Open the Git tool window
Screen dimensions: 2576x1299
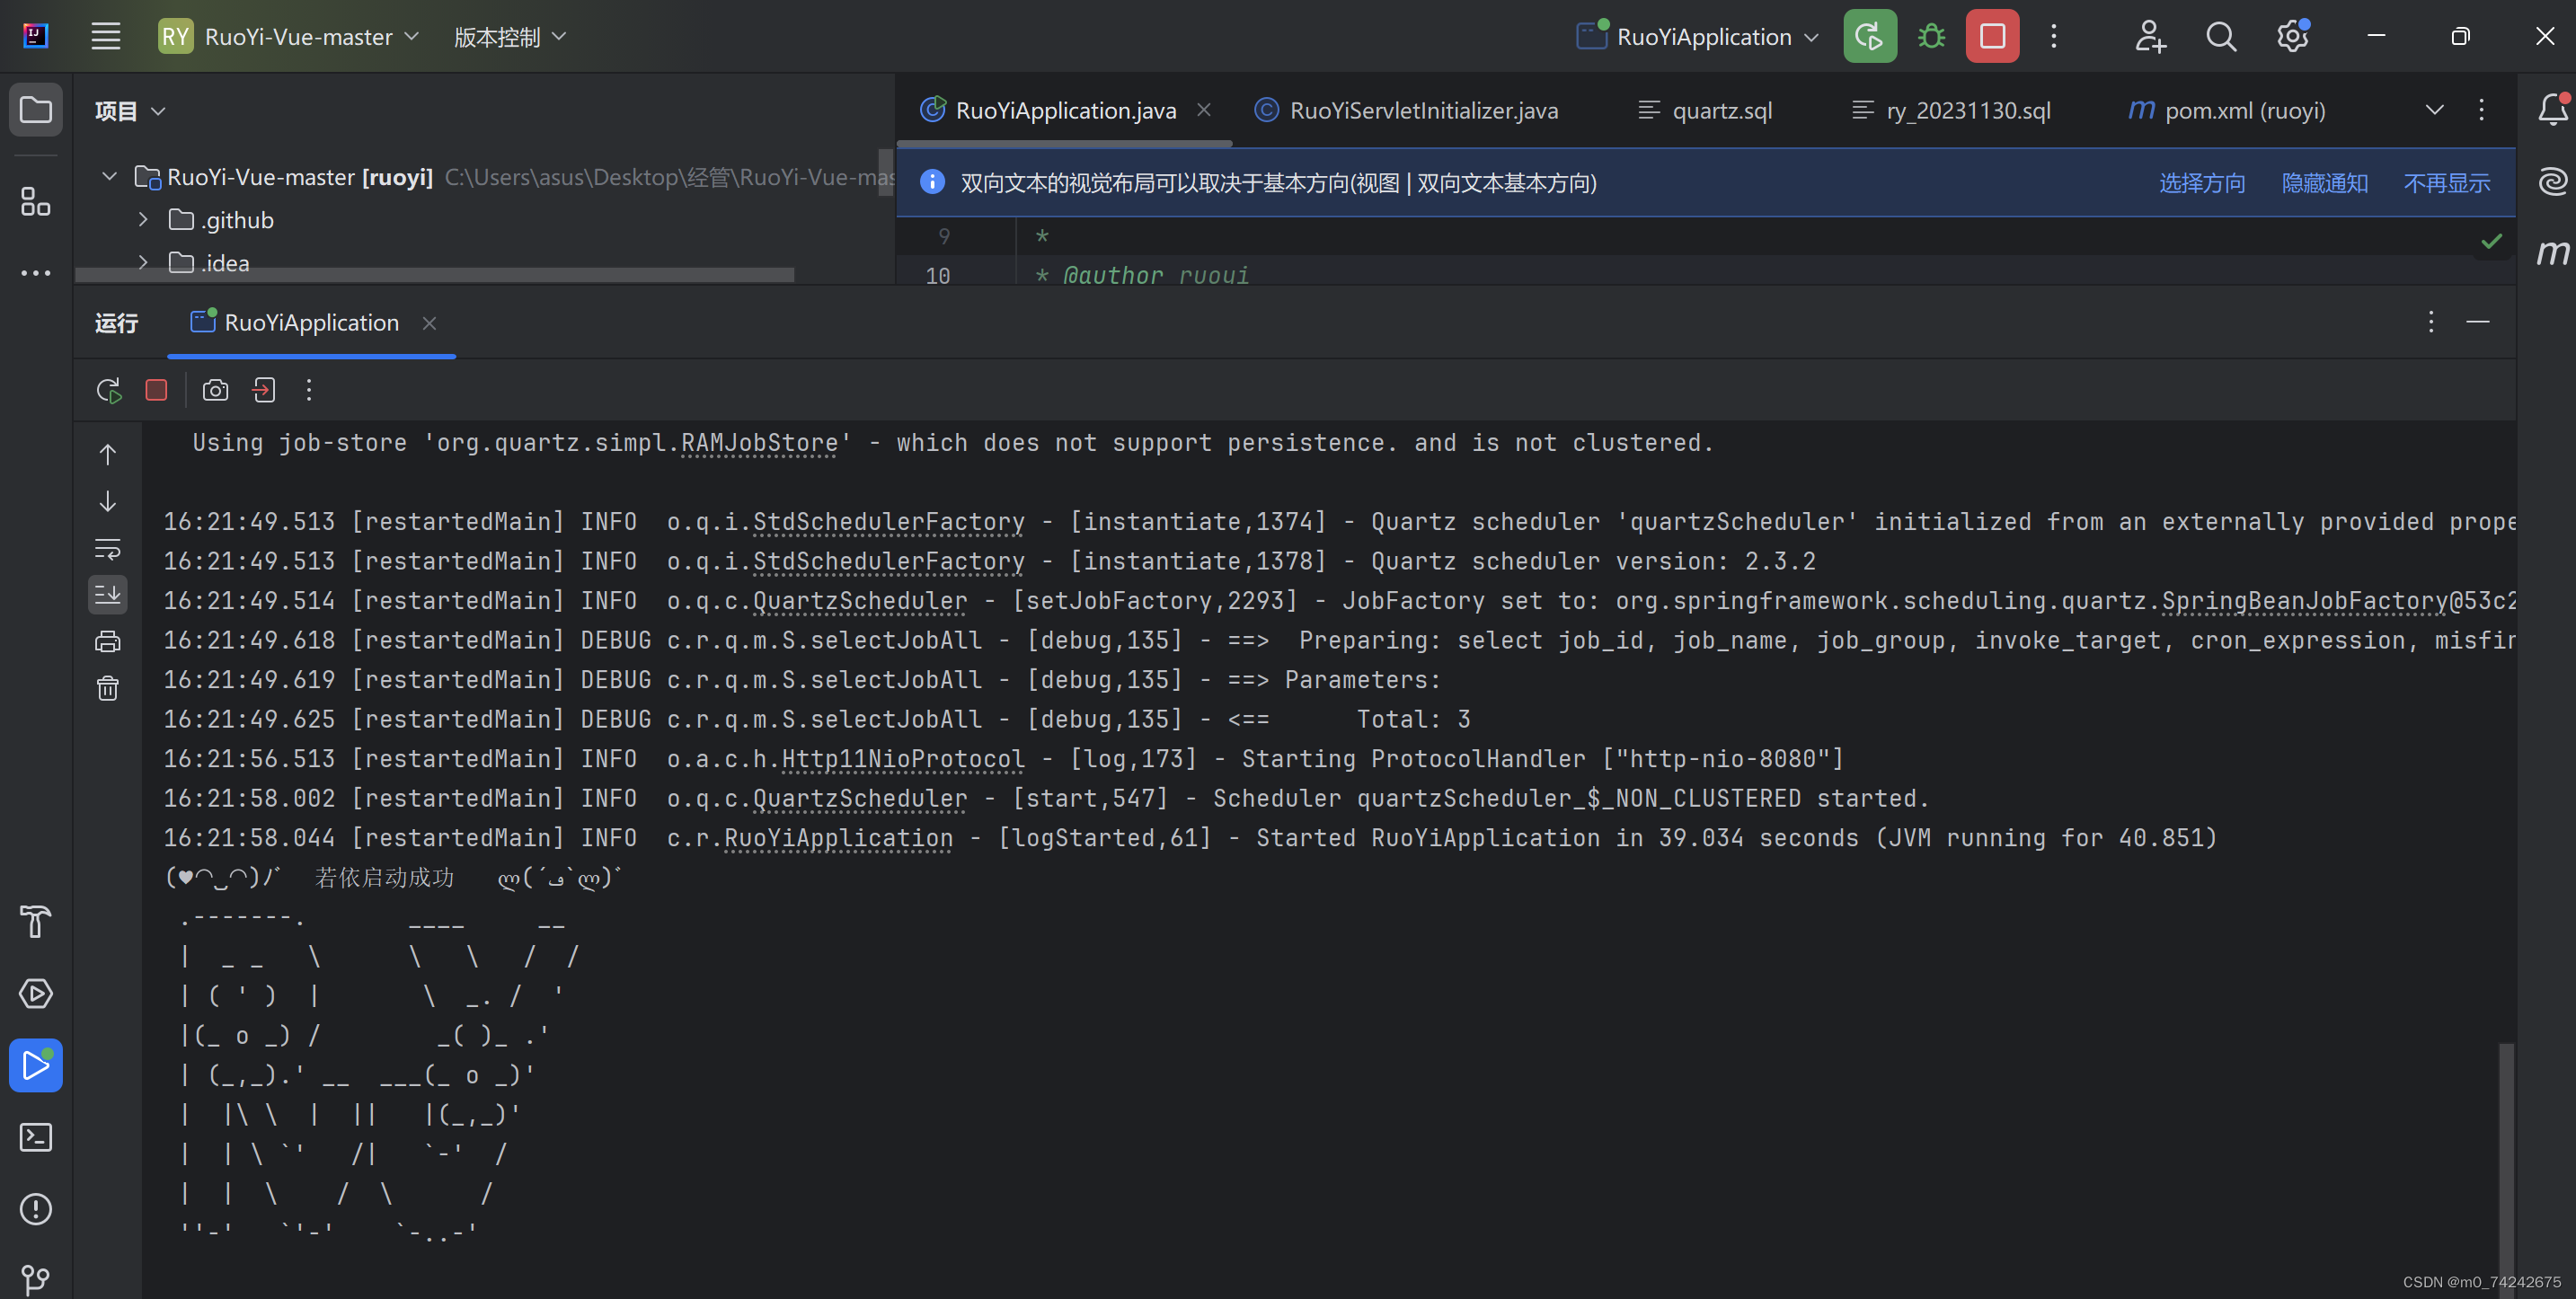click(36, 1279)
